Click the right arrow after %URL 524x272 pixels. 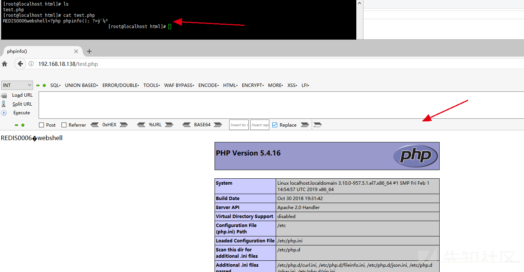point(169,125)
